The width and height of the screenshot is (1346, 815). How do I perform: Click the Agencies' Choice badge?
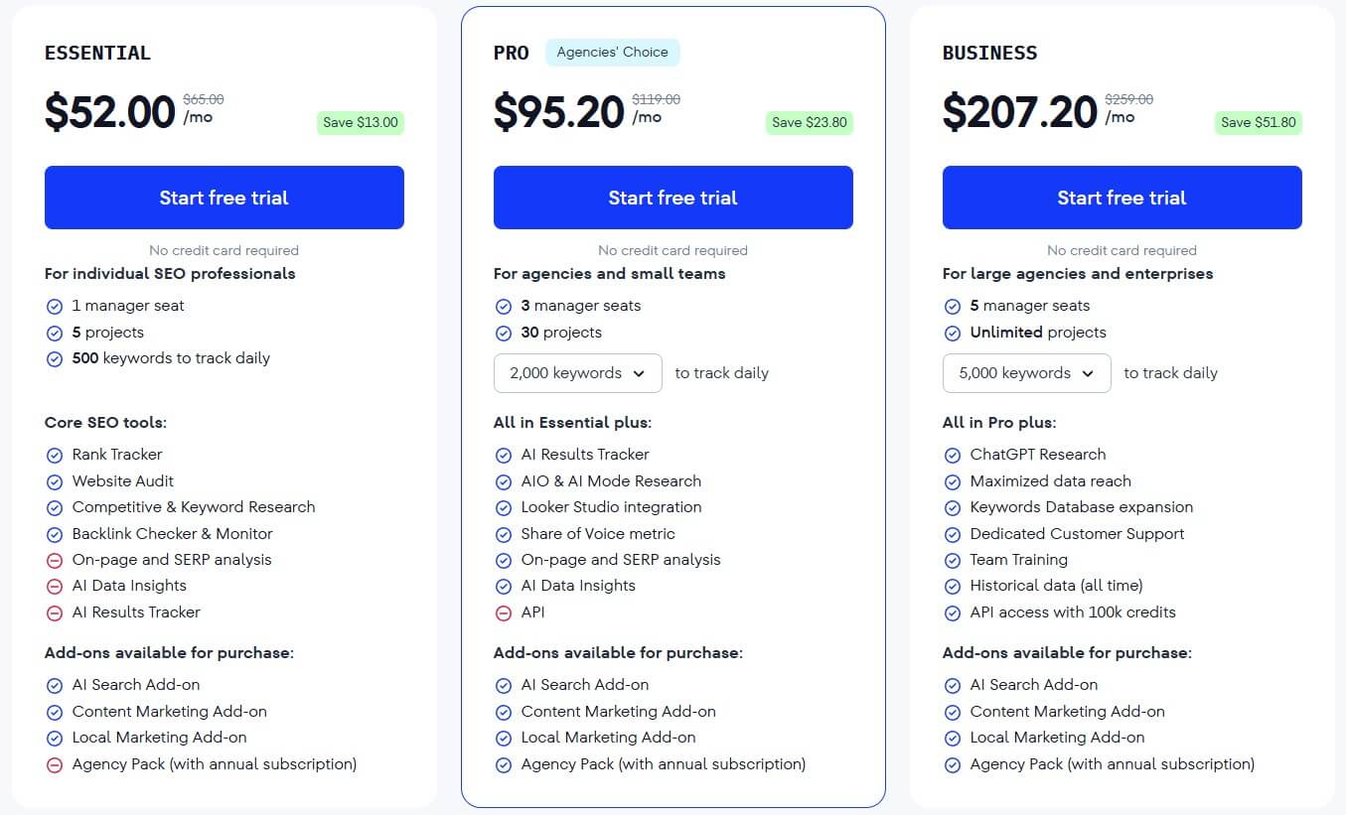[x=612, y=53]
